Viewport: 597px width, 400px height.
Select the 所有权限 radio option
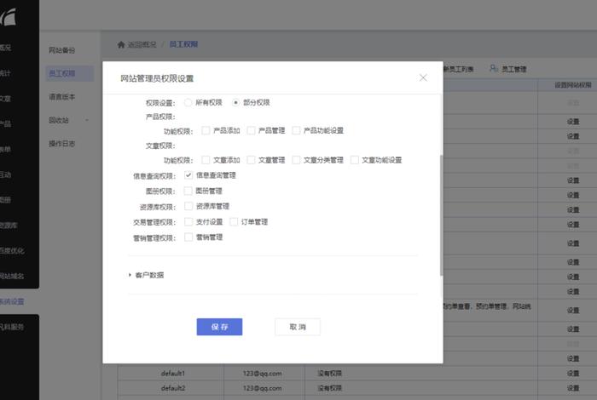coord(188,103)
